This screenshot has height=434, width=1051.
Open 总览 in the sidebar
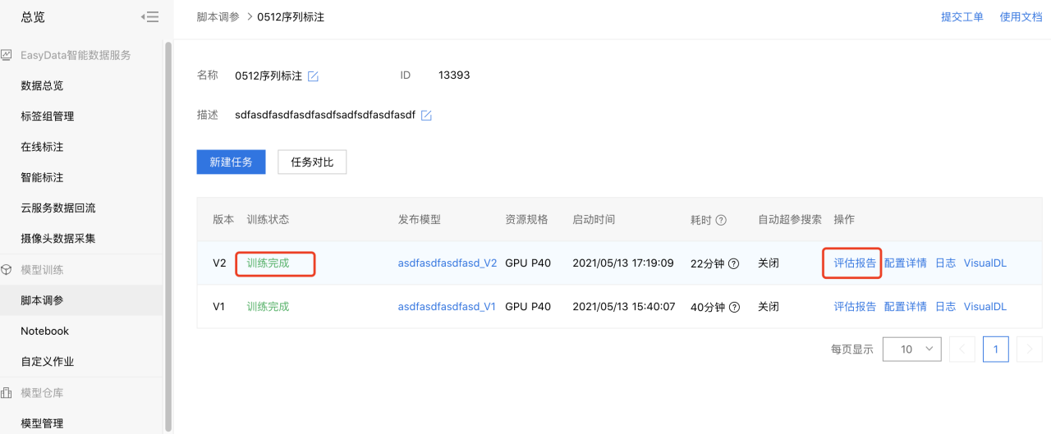point(33,16)
